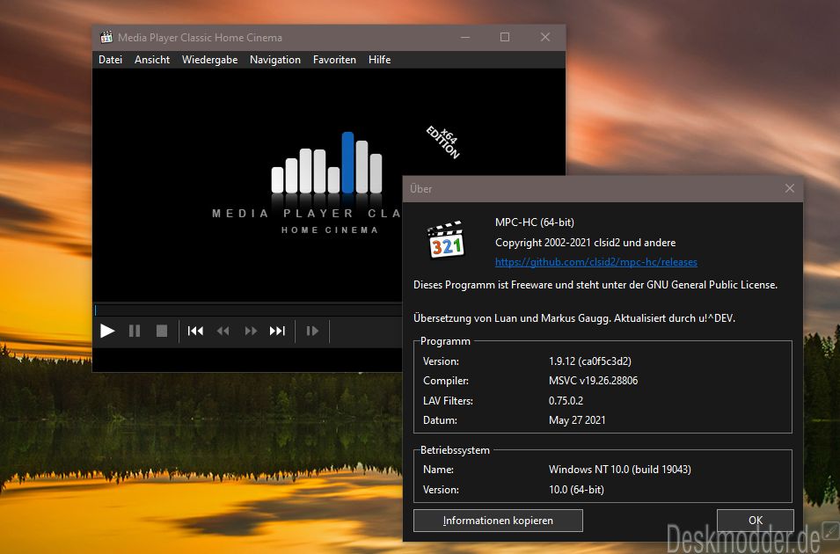Click the date value May 27 2021
Image resolution: width=840 pixels, height=554 pixels.
pos(577,420)
